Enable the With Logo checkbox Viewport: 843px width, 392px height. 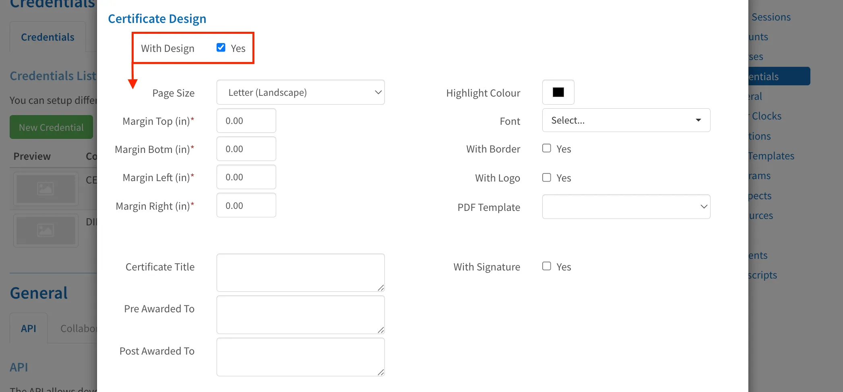546,177
